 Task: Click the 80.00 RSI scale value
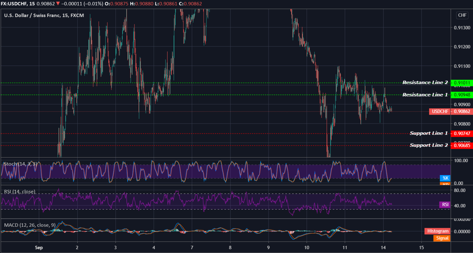coord(460,190)
